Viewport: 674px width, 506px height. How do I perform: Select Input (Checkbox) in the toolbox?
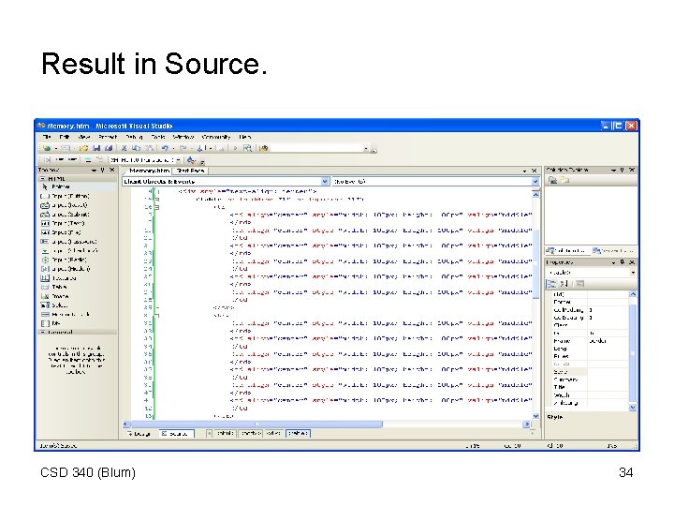pos(77,250)
